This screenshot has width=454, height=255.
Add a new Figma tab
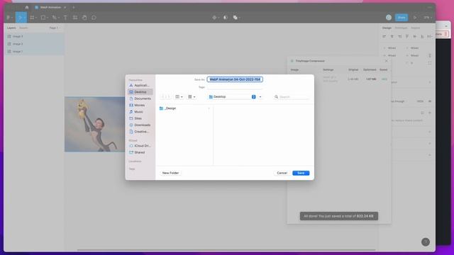point(74,7)
